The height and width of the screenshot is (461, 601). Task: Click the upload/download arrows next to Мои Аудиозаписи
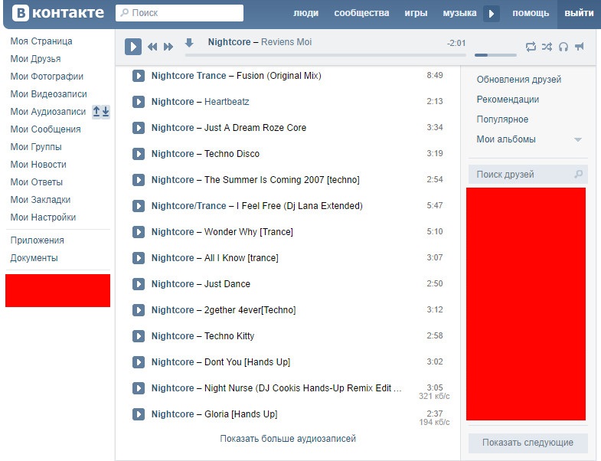pos(101,112)
